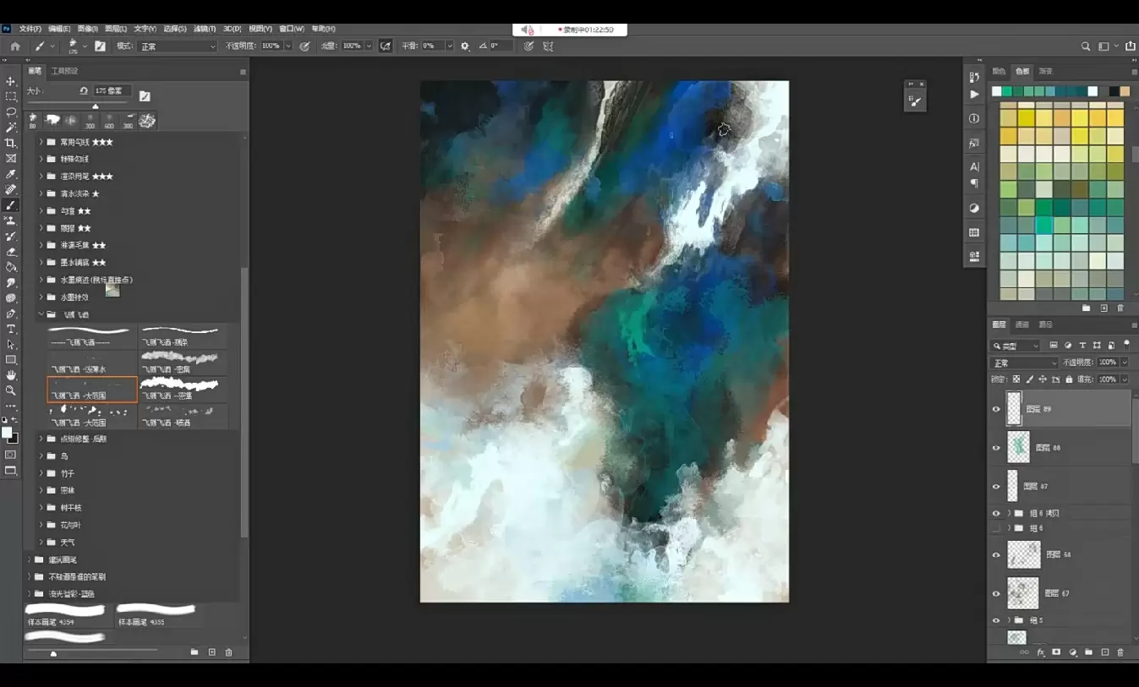Open the blend mode 模式 dropdown
The width and height of the screenshot is (1139, 687).
pos(178,46)
